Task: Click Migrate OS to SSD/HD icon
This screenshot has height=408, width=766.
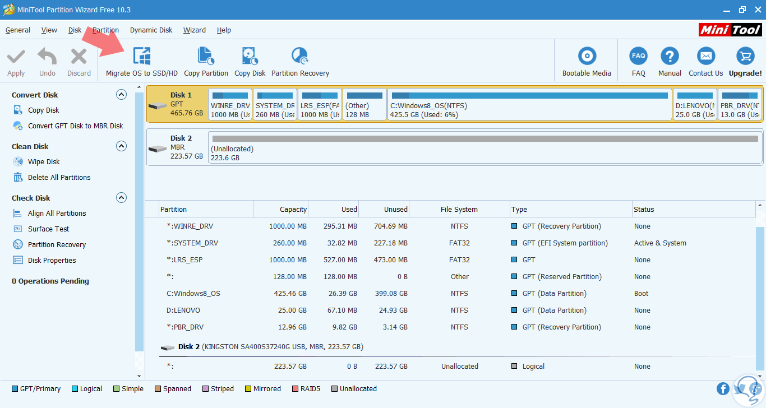Action: pyautogui.click(x=142, y=57)
